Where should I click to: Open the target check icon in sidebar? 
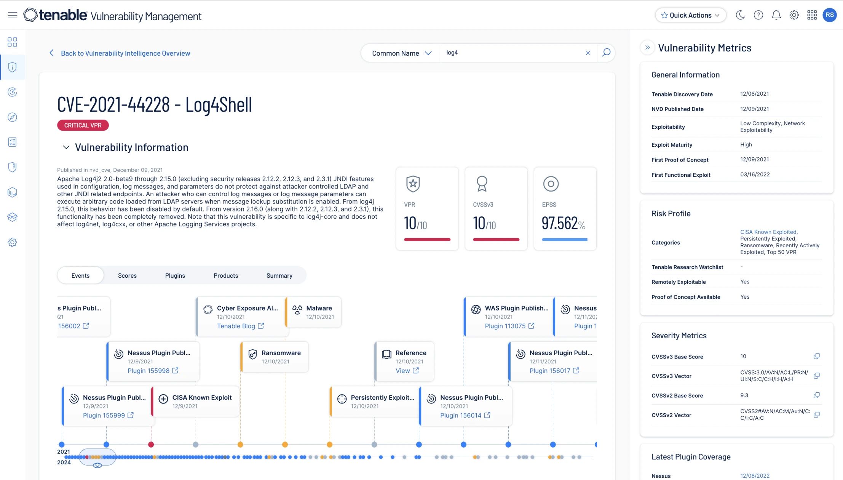point(13,92)
